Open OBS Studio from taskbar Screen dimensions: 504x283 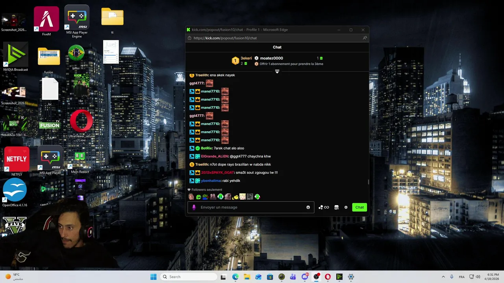coord(316,277)
